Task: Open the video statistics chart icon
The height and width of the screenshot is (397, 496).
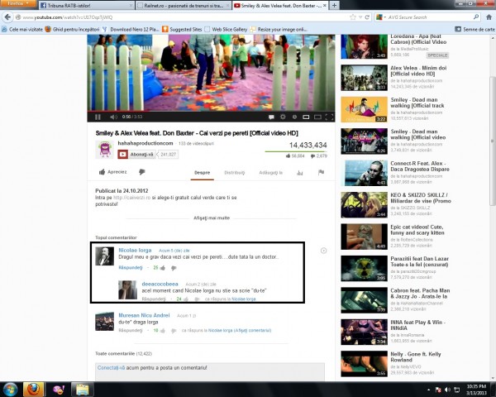Action: (x=299, y=173)
